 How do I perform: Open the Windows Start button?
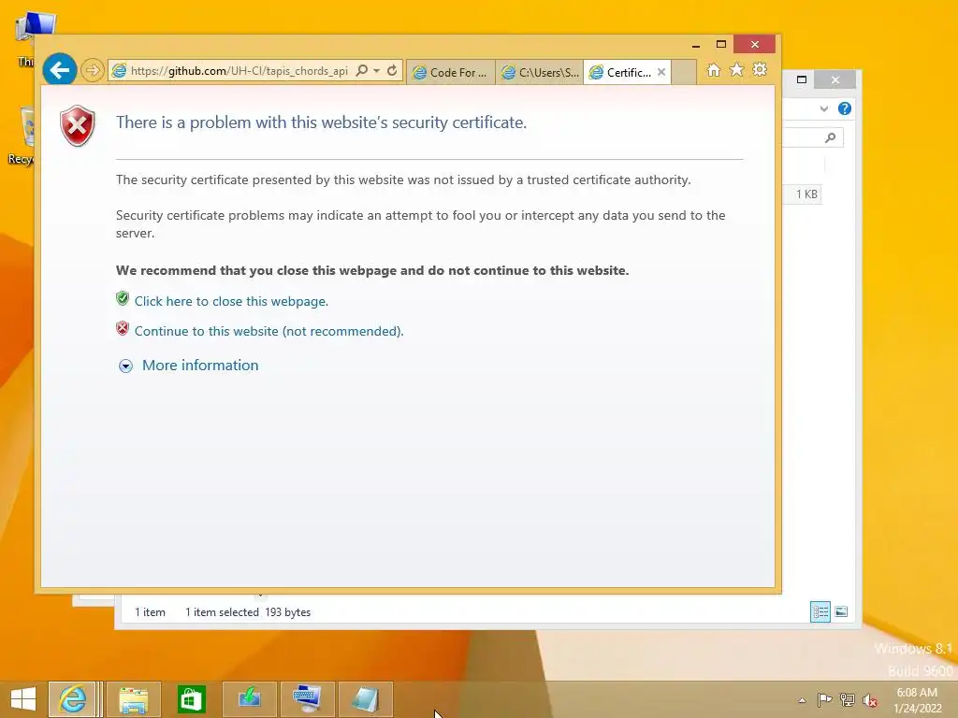click(23, 699)
